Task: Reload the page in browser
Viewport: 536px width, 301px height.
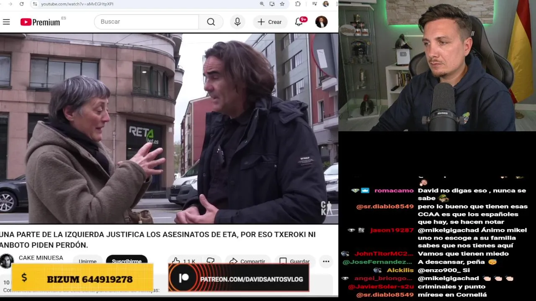Action: [22, 4]
